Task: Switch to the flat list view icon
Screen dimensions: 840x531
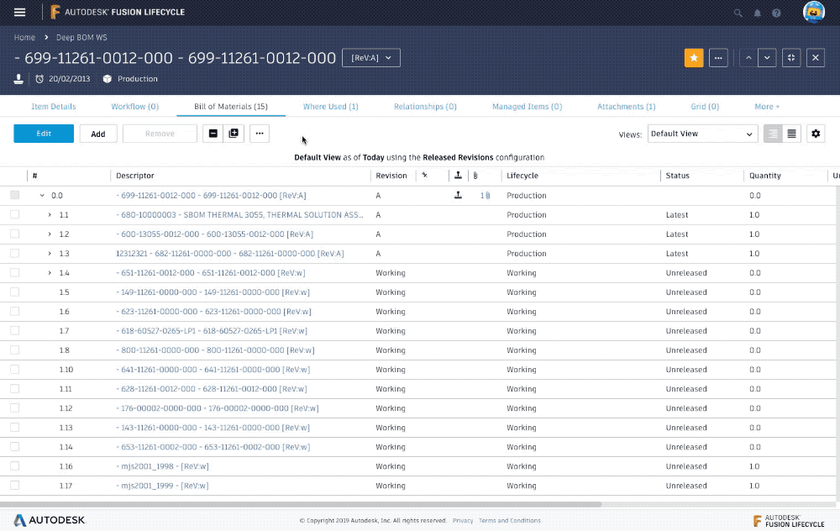Action: pyautogui.click(x=792, y=134)
